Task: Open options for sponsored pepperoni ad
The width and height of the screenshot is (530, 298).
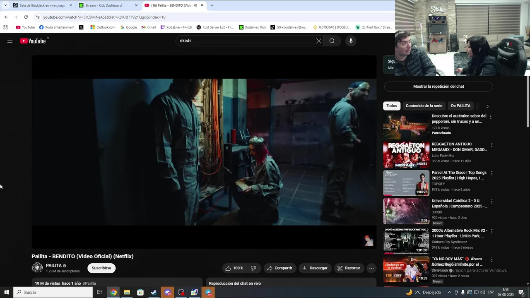Action: click(491, 117)
